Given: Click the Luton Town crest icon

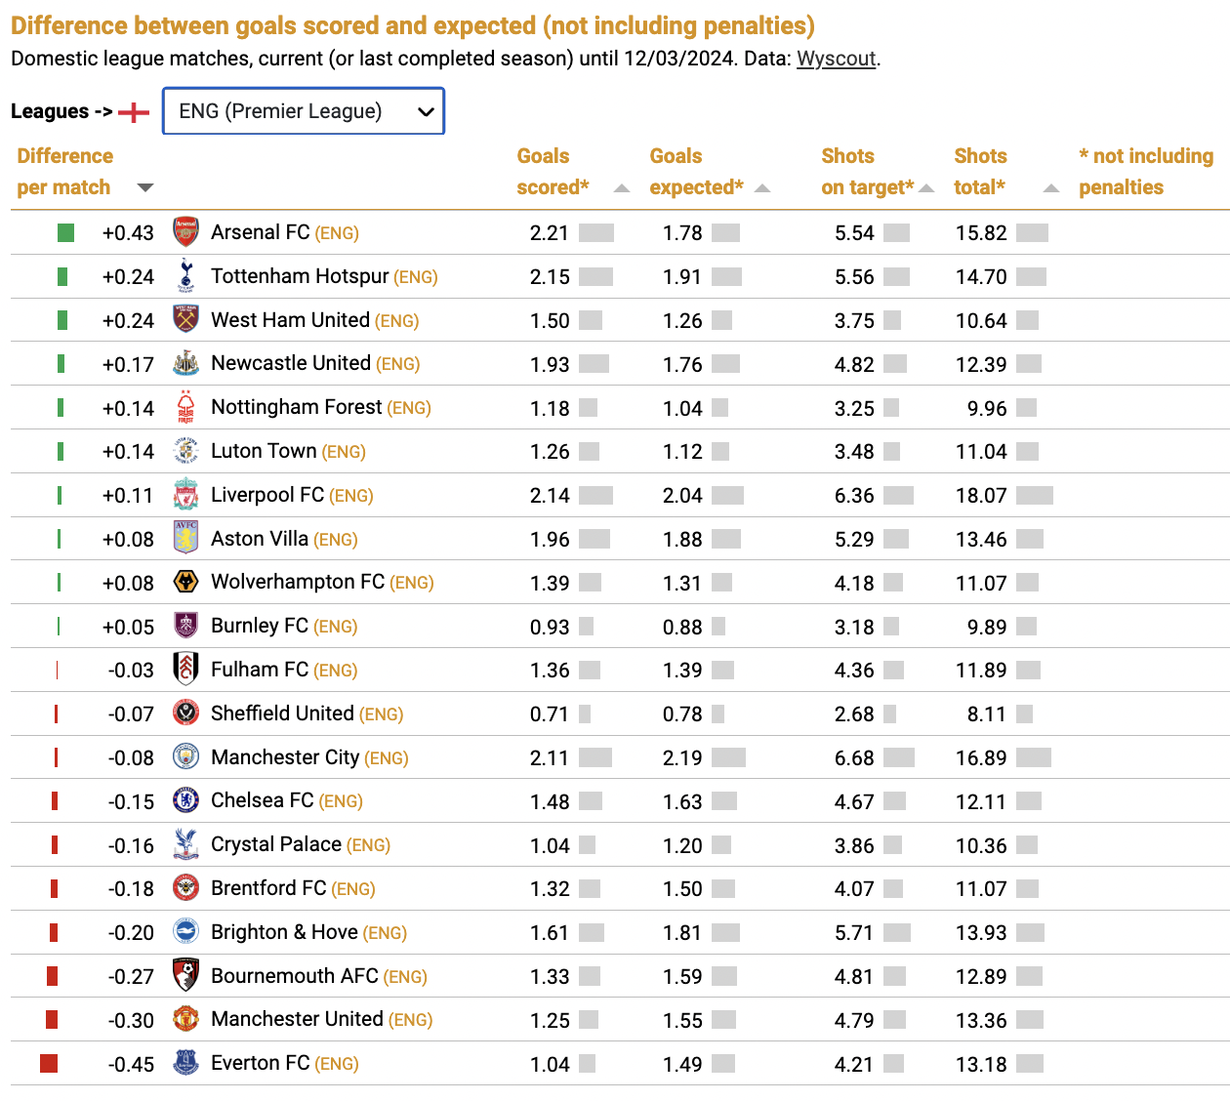Looking at the screenshot, I should pyautogui.click(x=185, y=451).
